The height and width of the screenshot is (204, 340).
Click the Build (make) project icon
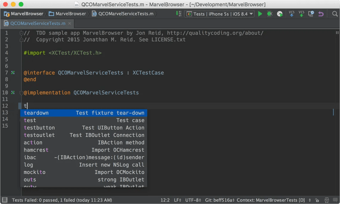(x=178, y=14)
